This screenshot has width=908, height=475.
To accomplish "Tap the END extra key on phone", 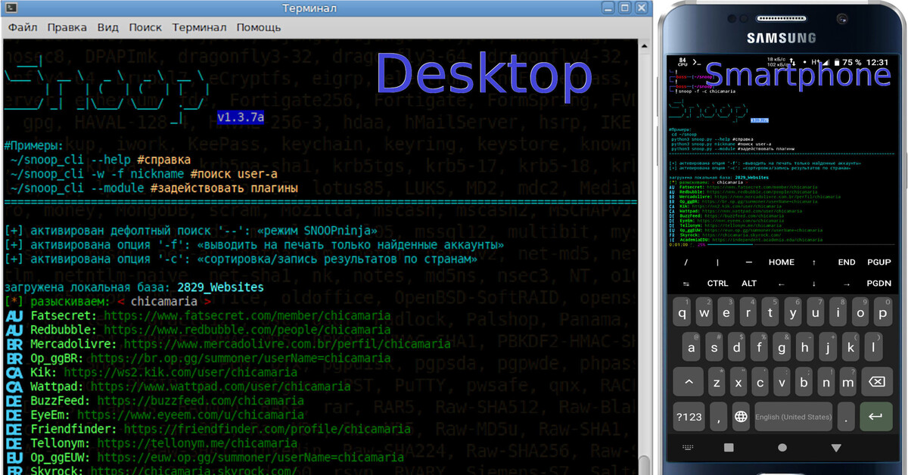I will click(847, 262).
